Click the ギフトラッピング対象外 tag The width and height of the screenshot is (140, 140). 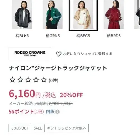[x=66, y=128]
